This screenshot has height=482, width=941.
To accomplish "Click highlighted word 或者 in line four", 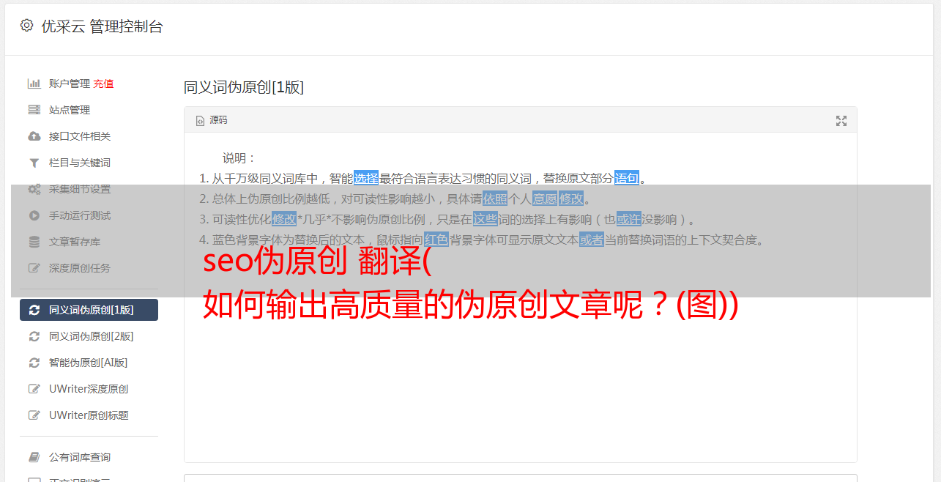I will (592, 240).
